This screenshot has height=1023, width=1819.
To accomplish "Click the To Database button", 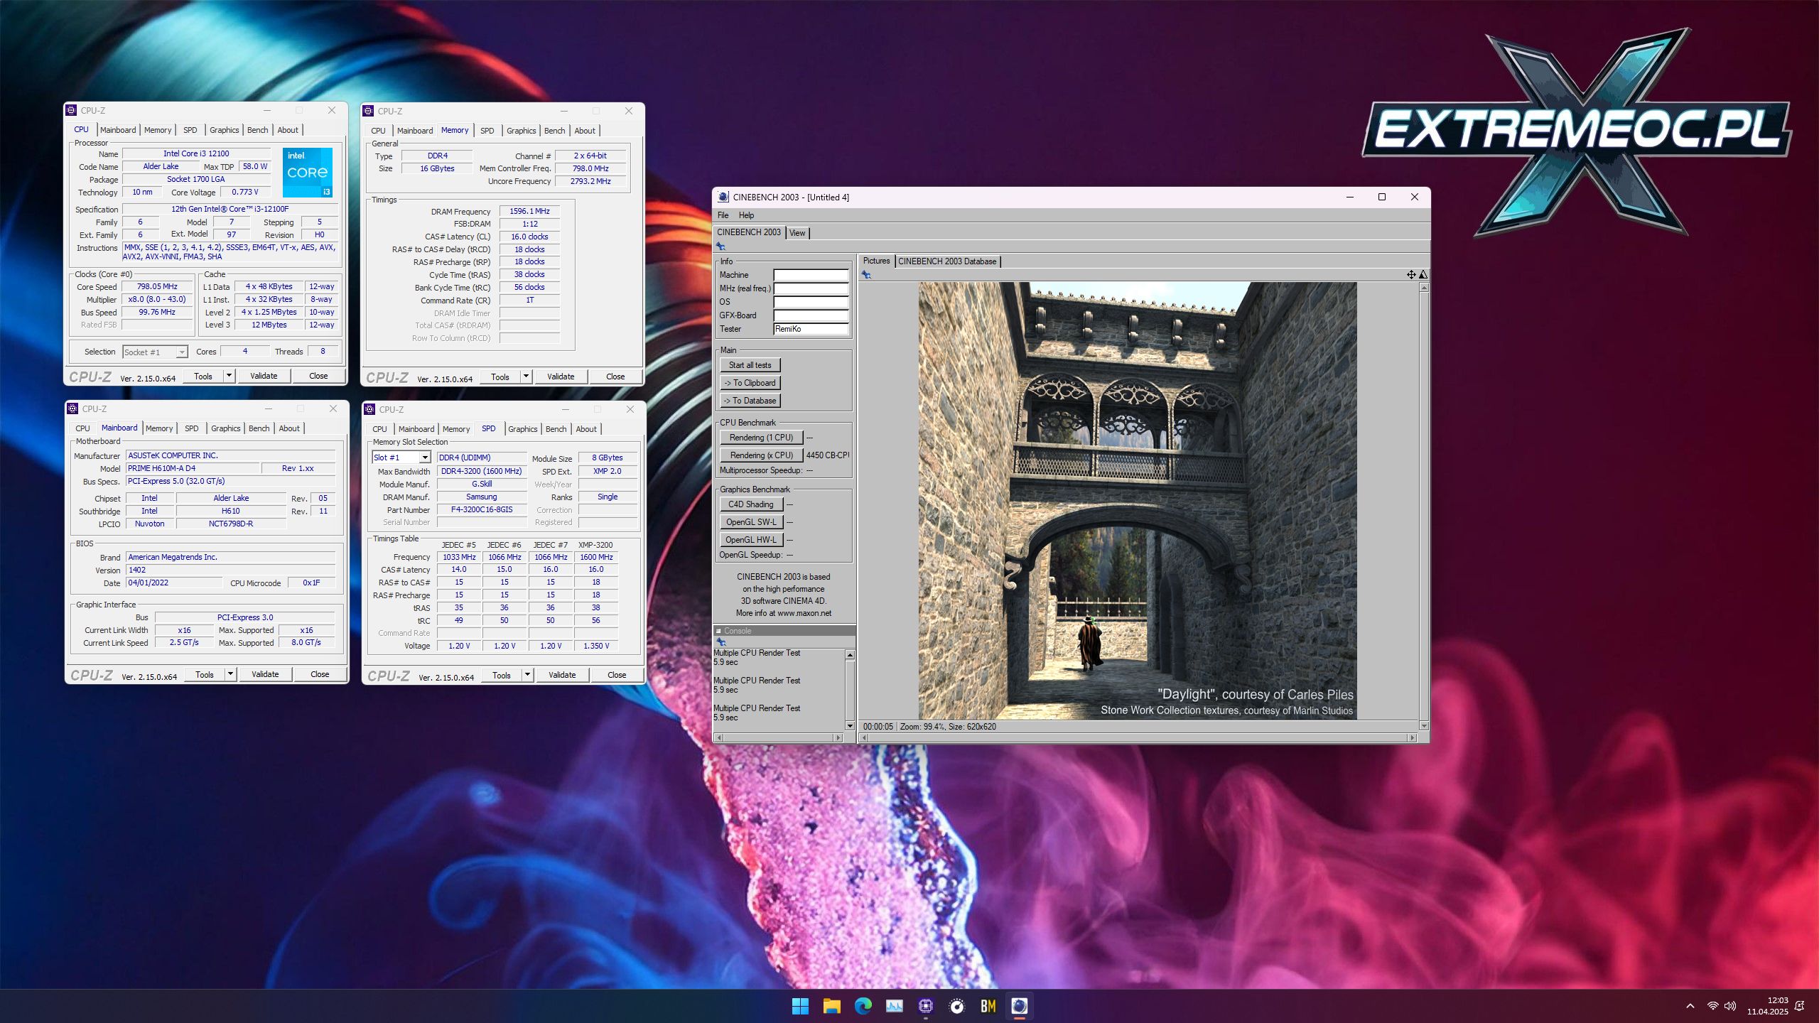I will pyautogui.click(x=750, y=401).
